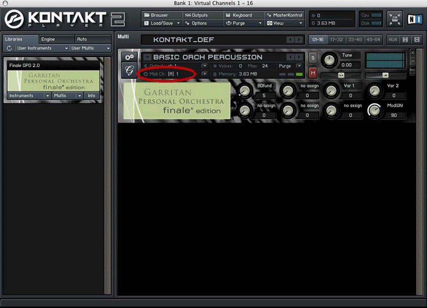Click the library Info button

pyautogui.click(x=92, y=96)
